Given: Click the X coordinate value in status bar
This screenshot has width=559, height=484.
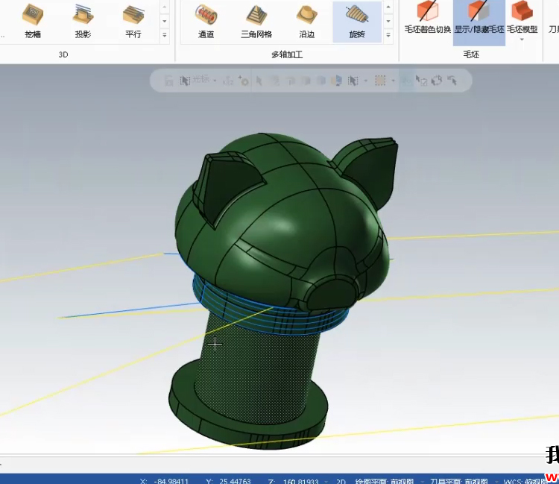Looking at the screenshot, I should 171,481.
